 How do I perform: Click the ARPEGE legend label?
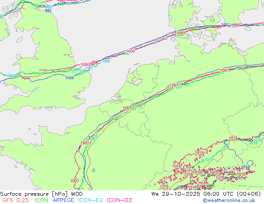point(63,200)
